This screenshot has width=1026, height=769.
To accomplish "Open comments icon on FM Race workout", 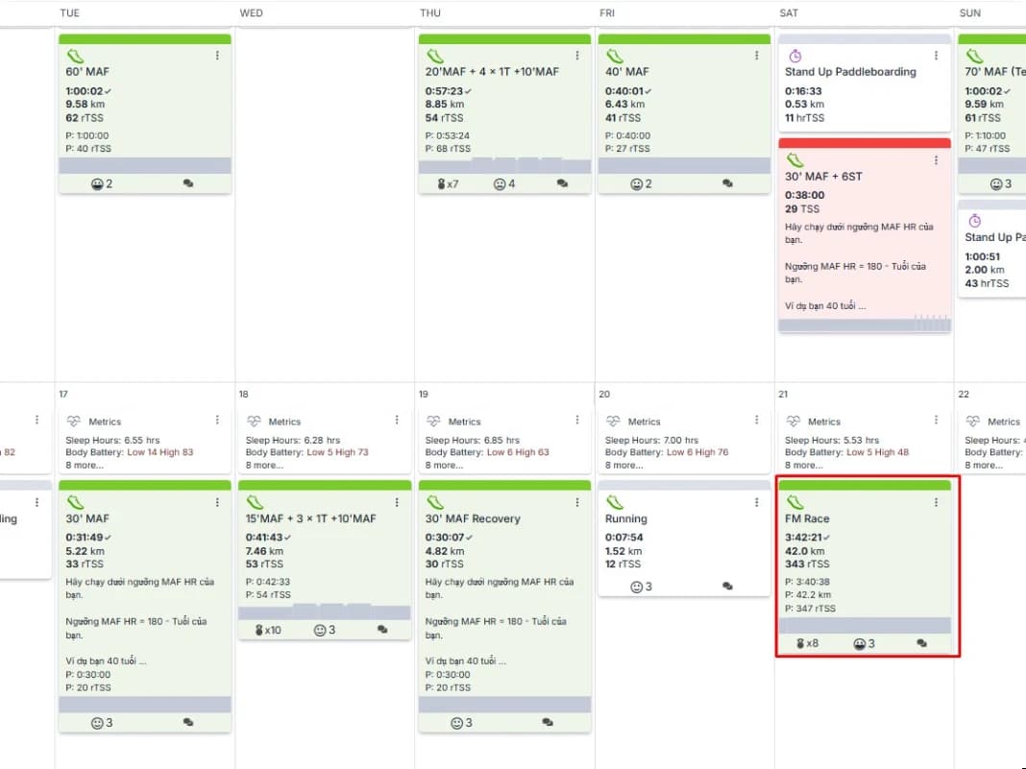I will click(x=922, y=643).
